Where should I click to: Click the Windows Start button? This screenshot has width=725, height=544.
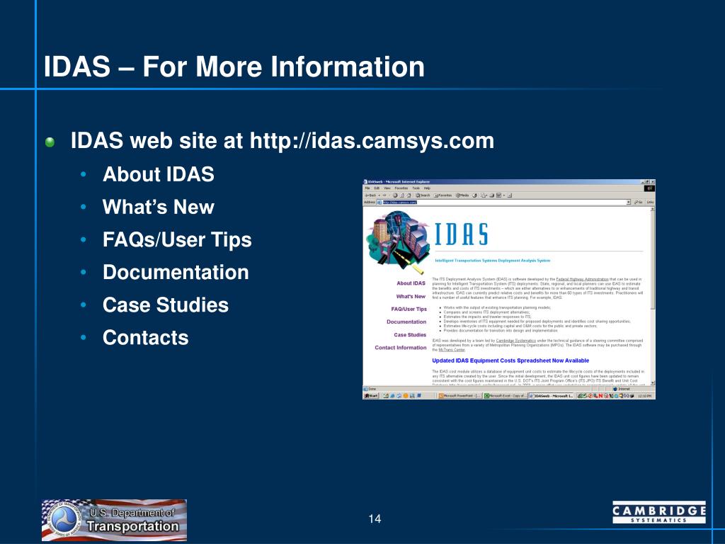pyautogui.click(x=371, y=396)
